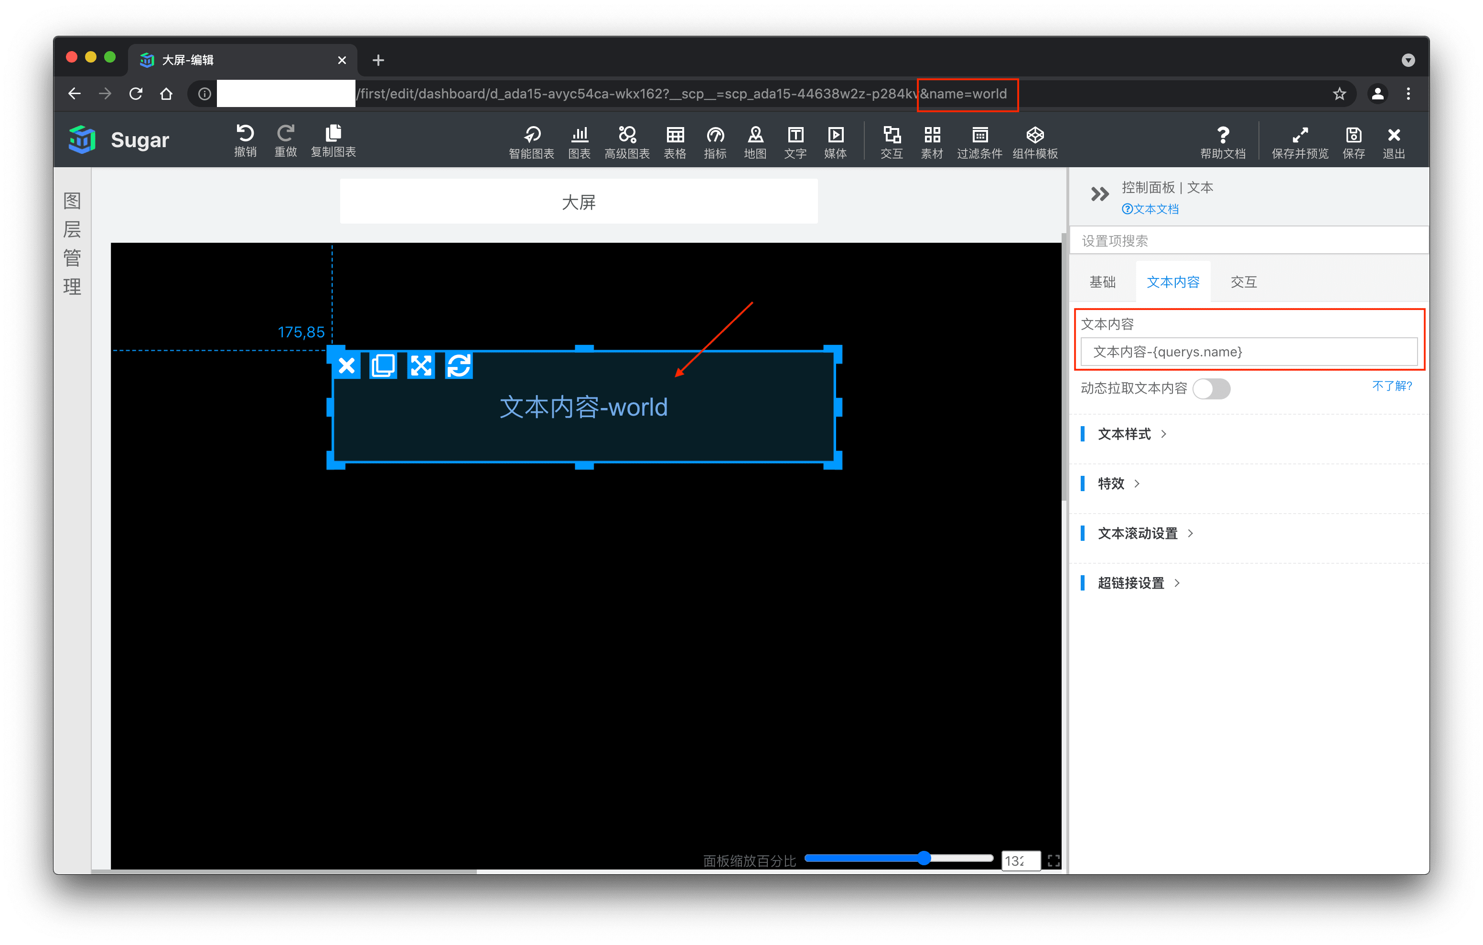Open component templates (组件模板) icon
The height and width of the screenshot is (945, 1483).
[1035, 135]
